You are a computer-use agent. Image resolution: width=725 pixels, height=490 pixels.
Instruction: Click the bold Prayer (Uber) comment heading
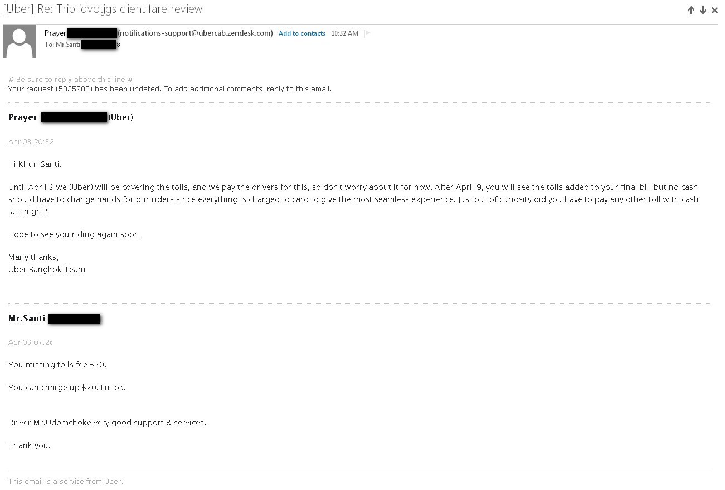71,117
